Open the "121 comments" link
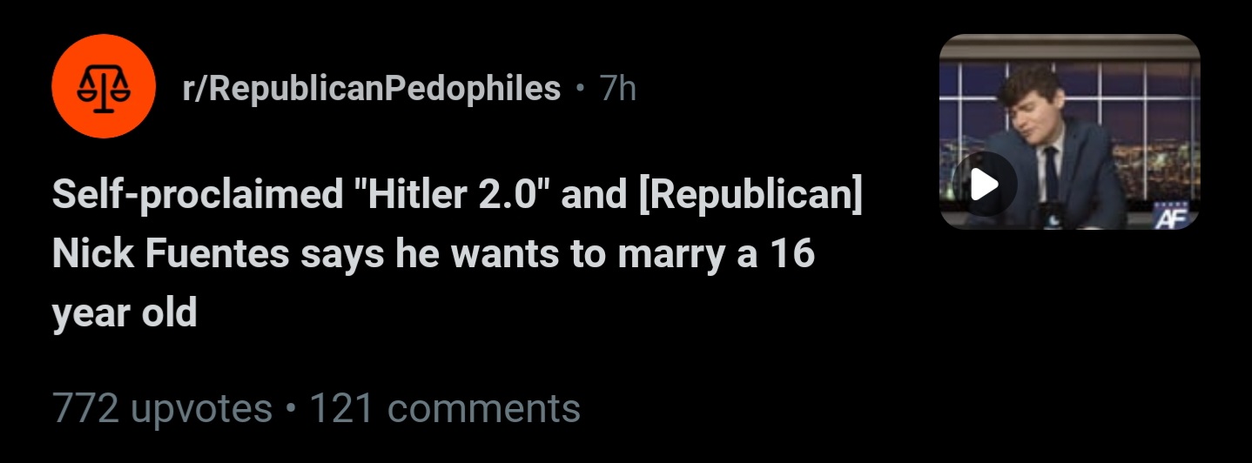The width and height of the screenshot is (1252, 463). [x=445, y=408]
